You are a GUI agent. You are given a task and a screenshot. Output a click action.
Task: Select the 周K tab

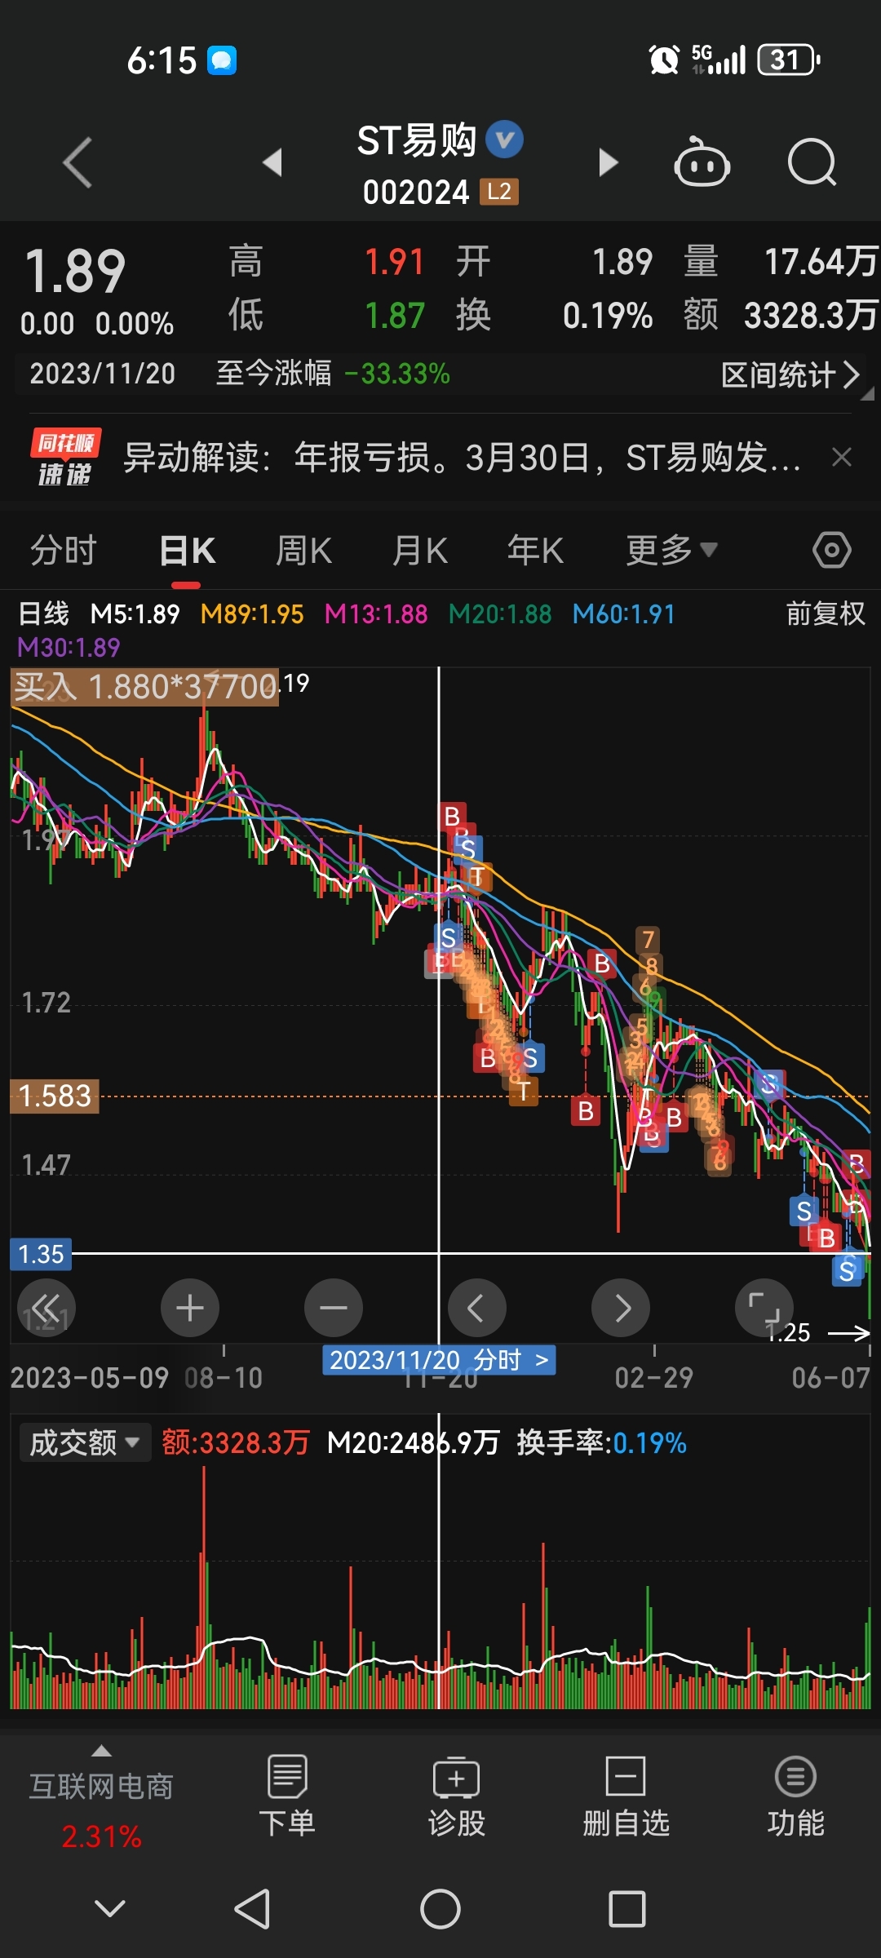(x=303, y=551)
